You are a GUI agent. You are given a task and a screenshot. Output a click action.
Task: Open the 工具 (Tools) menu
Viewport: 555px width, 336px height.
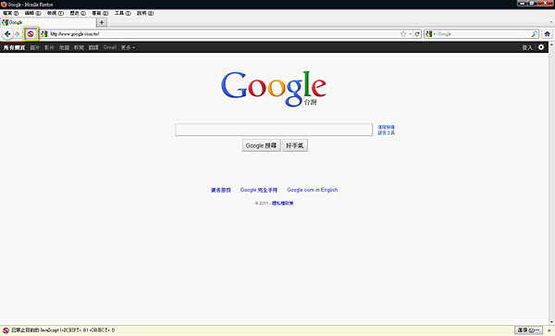click(x=122, y=14)
